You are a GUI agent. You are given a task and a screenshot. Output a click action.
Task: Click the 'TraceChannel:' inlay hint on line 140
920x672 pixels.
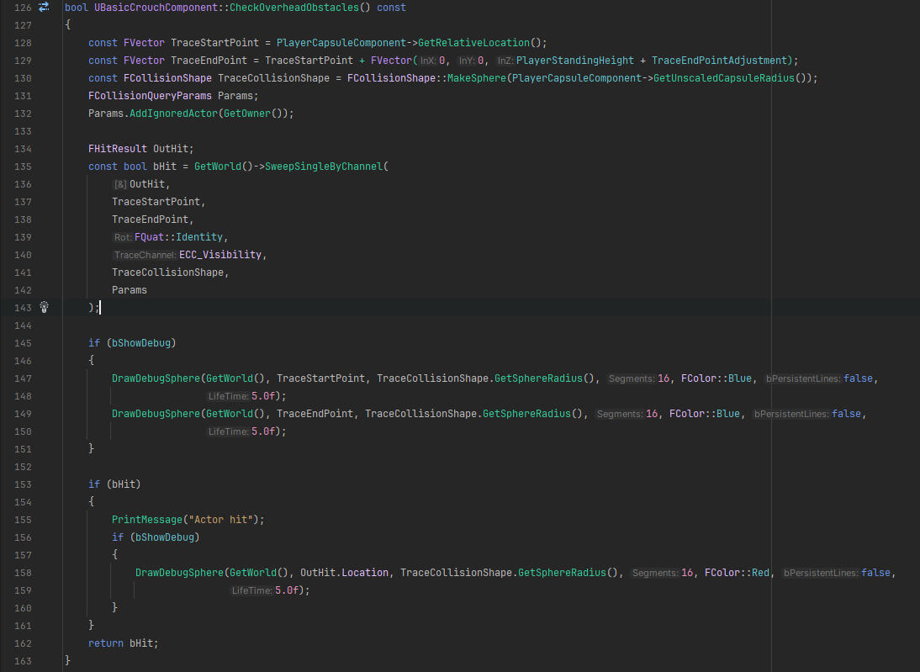[x=145, y=255]
